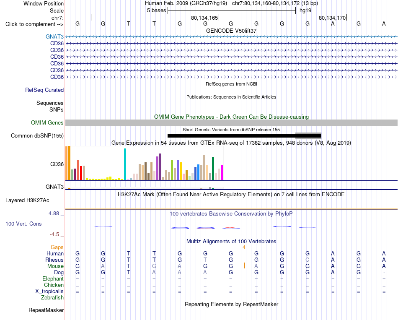This screenshot has height=320, width=398.
Task: Click the 100 Vert. Cons track label
Action: [x=23, y=224]
